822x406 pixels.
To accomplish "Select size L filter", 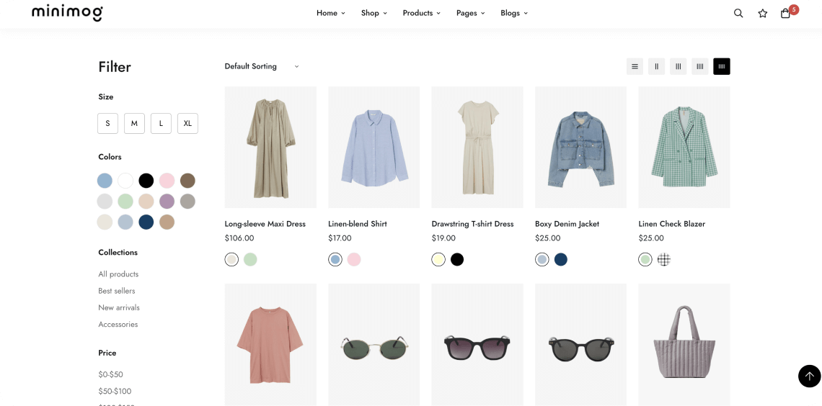I will (161, 124).
